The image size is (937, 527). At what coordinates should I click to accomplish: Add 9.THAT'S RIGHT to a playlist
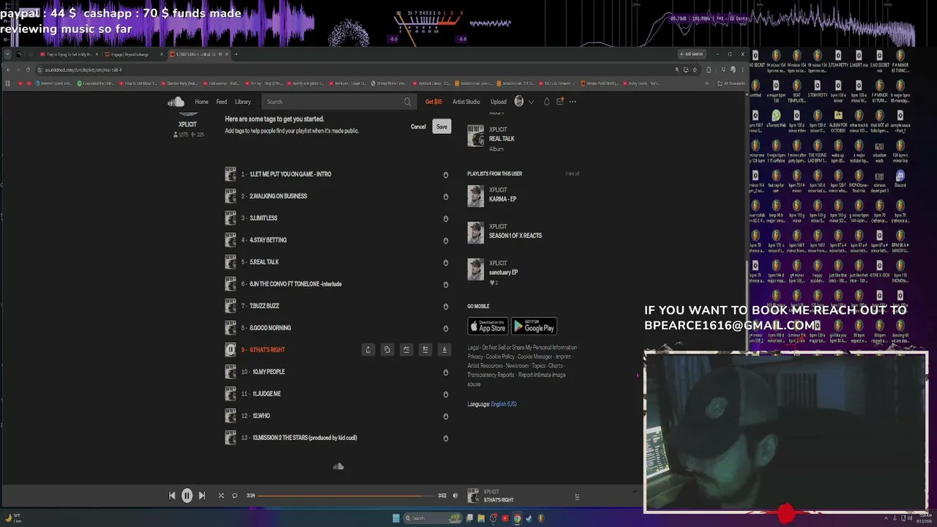[425, 350]
